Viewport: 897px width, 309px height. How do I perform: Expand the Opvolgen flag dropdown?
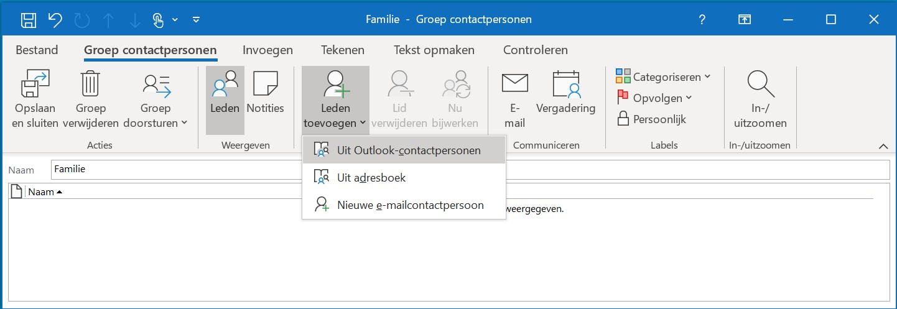(654, 98)
